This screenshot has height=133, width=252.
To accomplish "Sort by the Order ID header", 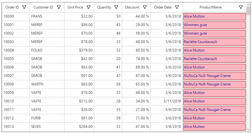I will (x=12, y=7).
